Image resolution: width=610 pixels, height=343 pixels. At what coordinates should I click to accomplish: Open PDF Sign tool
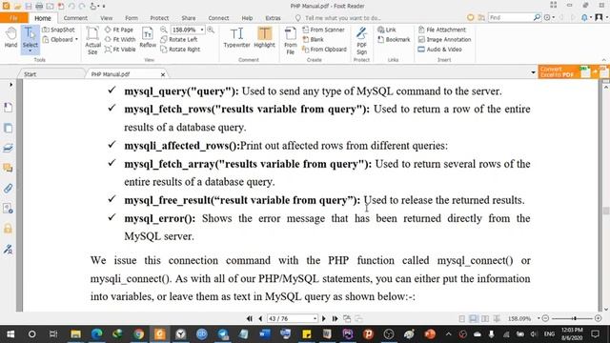[361, 40]
